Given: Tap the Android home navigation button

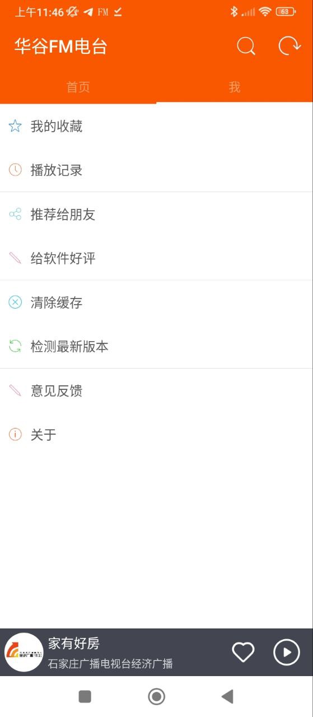Looking at the screenshot, I should tap(156, 696).
